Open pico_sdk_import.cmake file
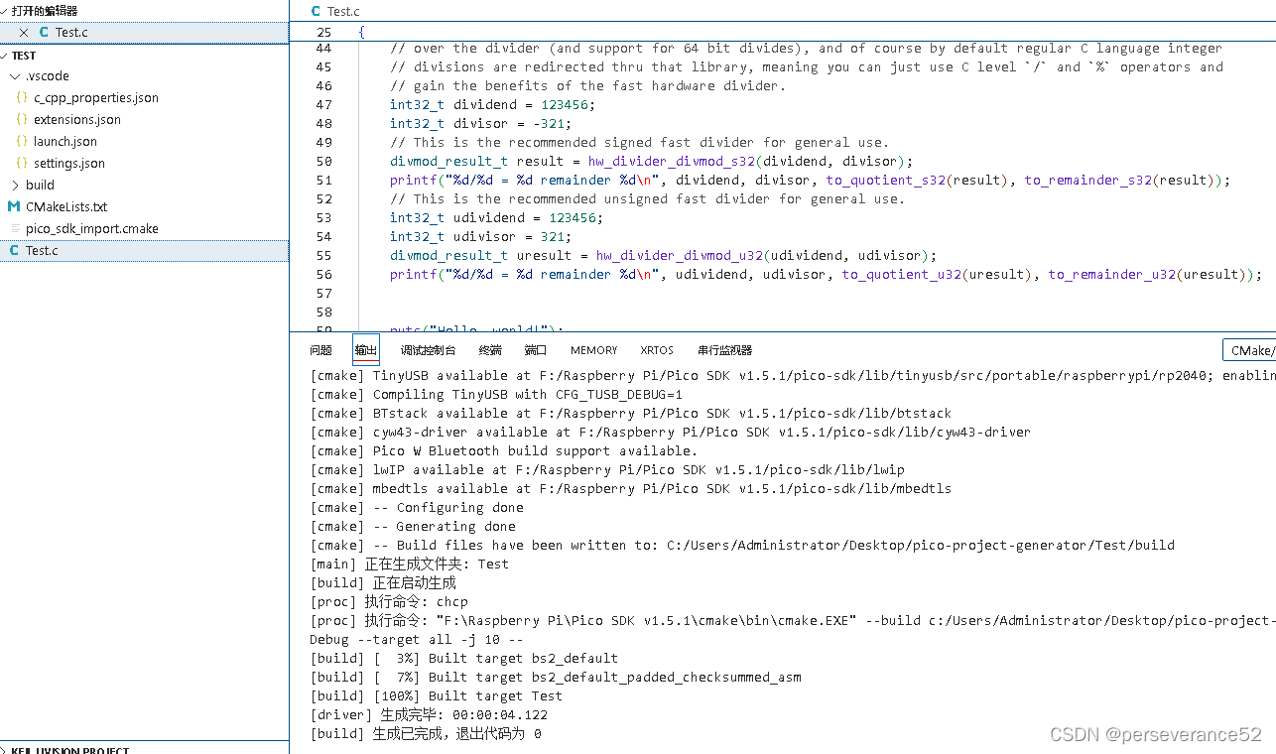The image size is (1276, 754). (x=92, y=229)
